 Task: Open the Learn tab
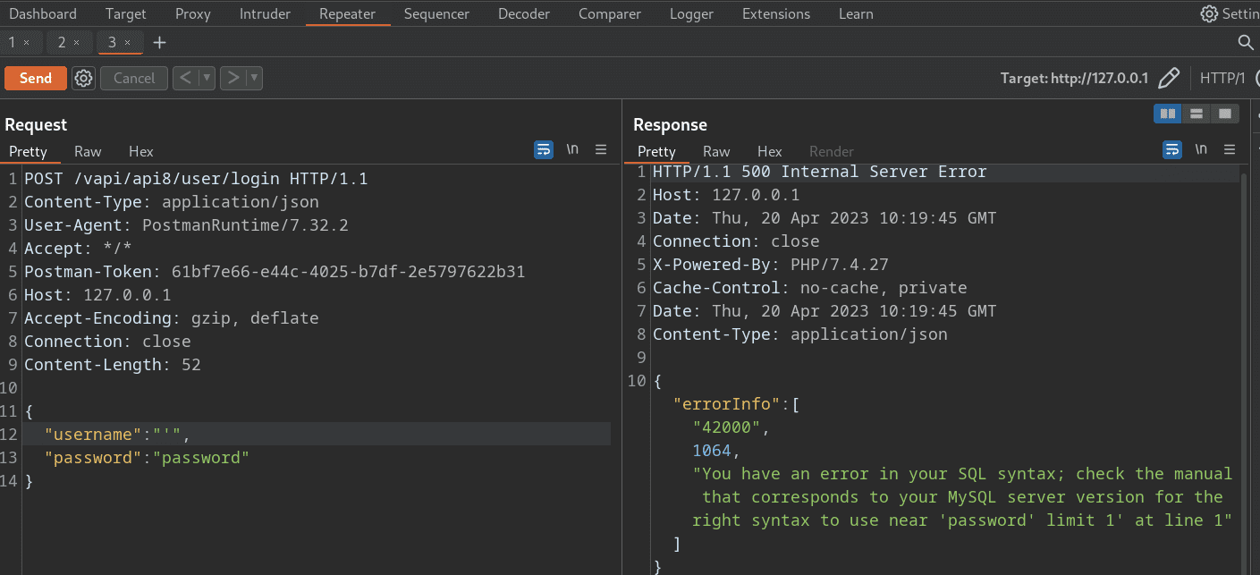point(856,13)
